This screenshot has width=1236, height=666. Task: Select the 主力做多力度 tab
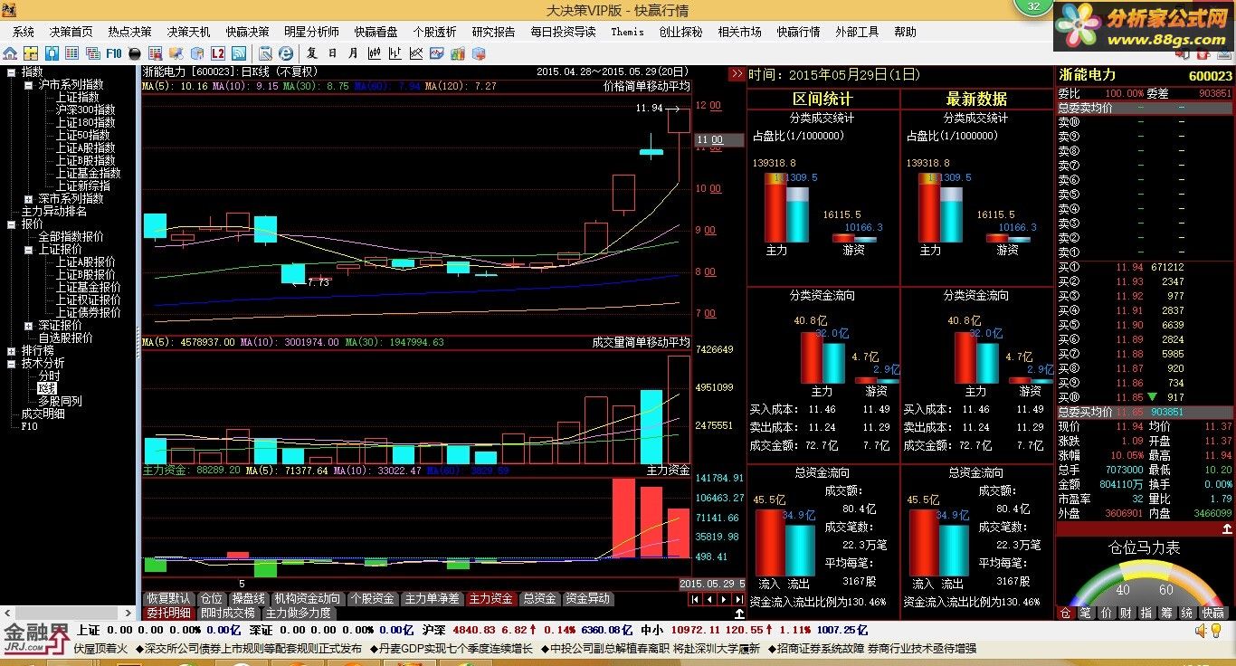pyautogui.click(x=298, y=613)
